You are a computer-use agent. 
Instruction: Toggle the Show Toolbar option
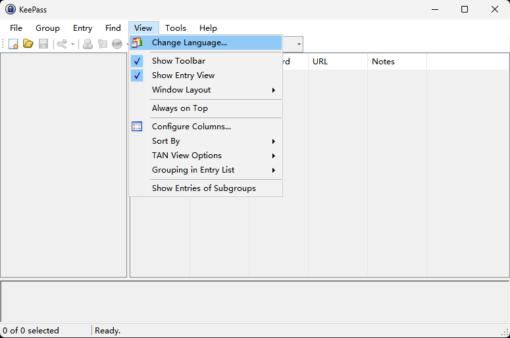click(178, 61)
